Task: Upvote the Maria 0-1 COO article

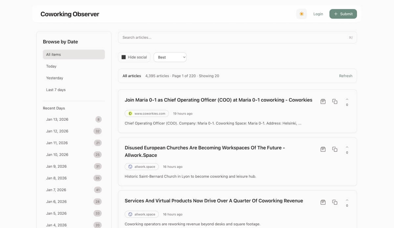Action: pyautogui.click(x=347, y=99)
